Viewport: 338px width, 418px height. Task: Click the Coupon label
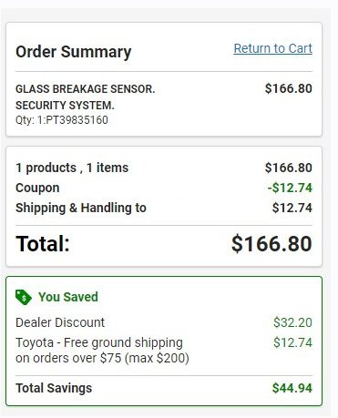[37, 188]
